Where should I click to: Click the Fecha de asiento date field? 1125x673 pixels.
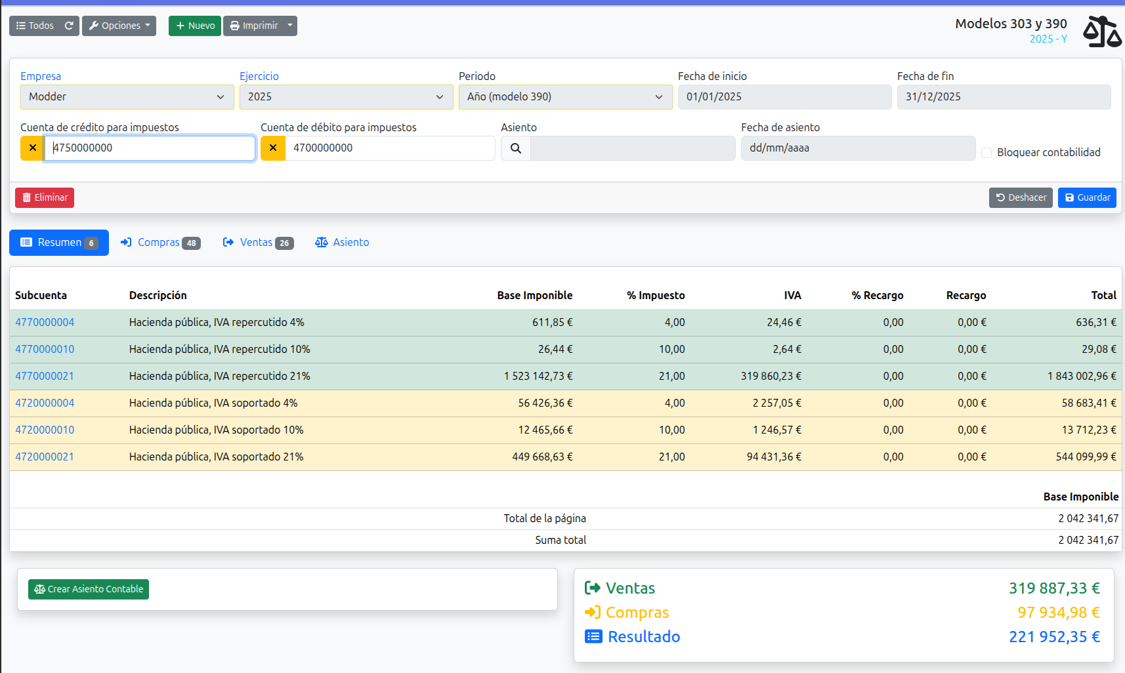[857, 148]
